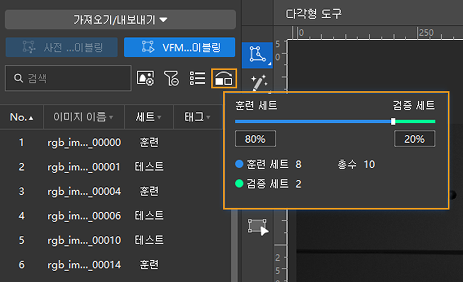The image size is (463, 282).
Task: Click the 총수 10 total label
Action: (x=356, y=165)
